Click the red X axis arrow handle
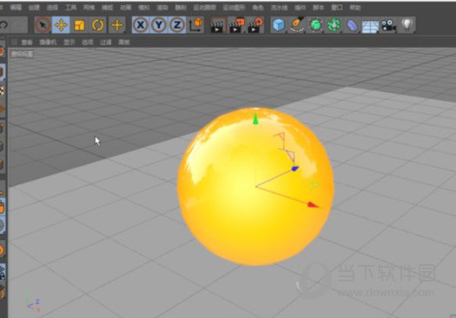Viewport: 456px width, 318px height. [x=313, y=204]
